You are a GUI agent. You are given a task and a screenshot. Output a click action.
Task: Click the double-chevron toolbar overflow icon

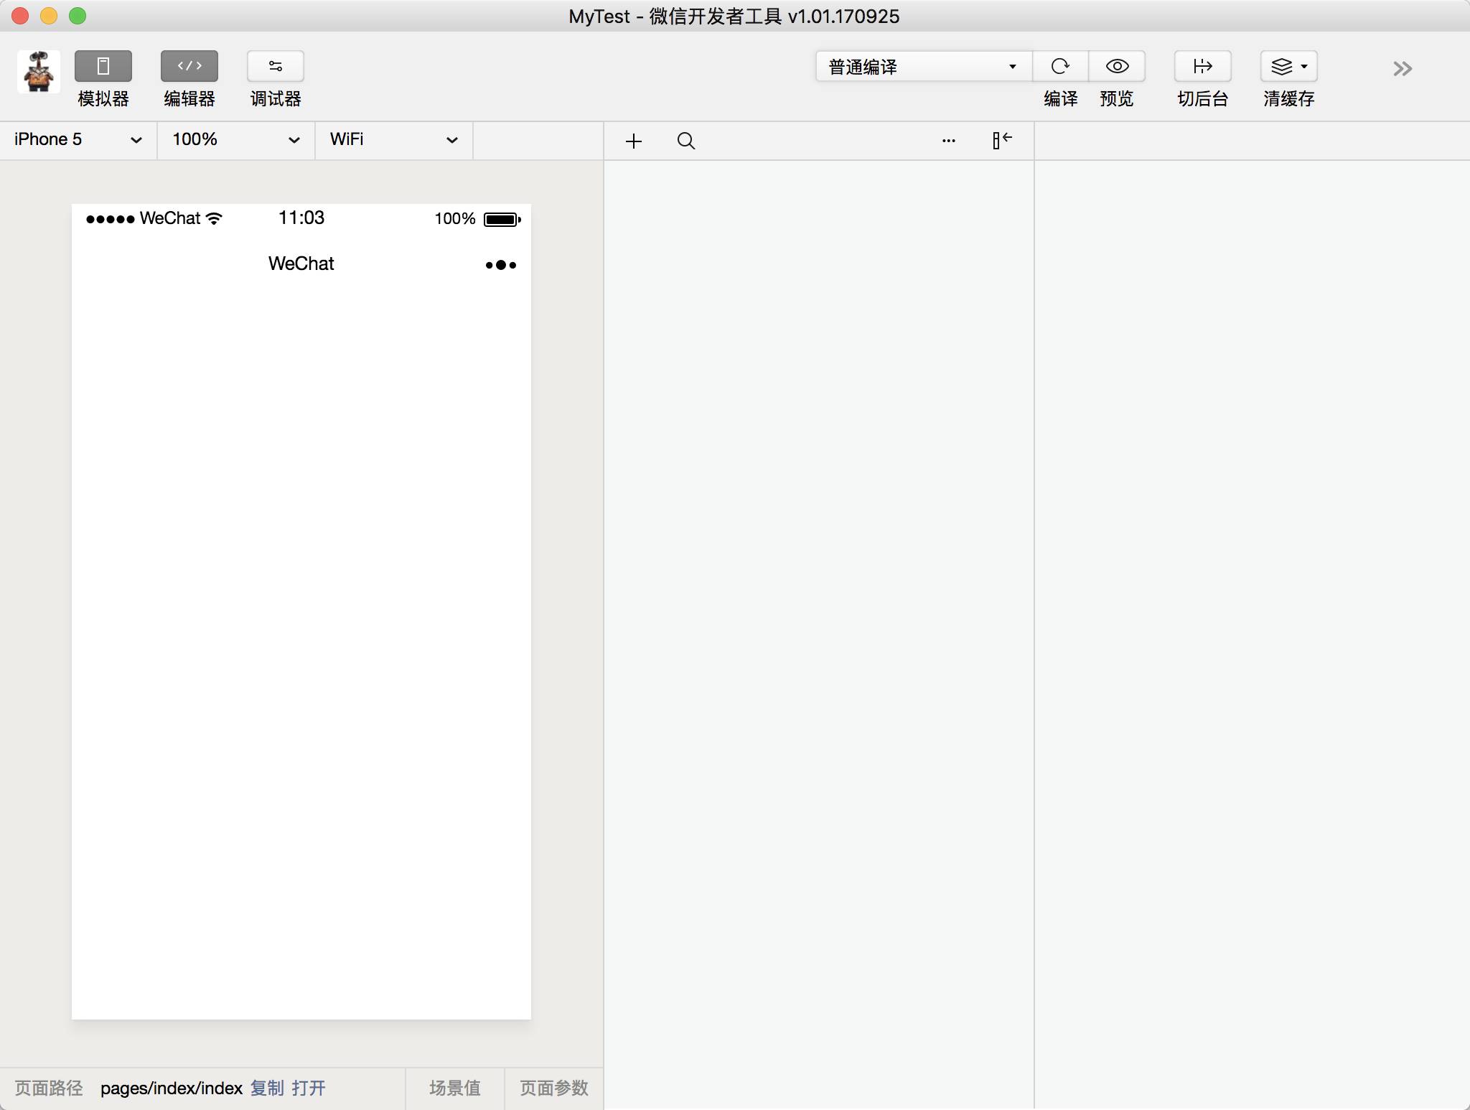tap(1402, 69)
